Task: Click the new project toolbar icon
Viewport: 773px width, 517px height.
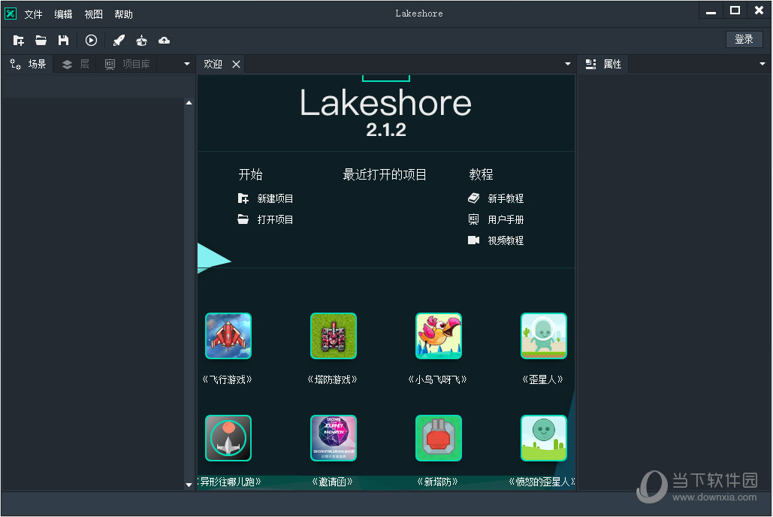Action: [18, 41]
